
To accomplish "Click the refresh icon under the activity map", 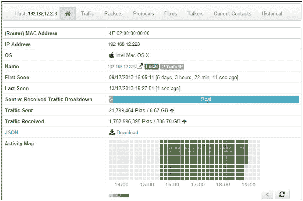I will point(282,194).
